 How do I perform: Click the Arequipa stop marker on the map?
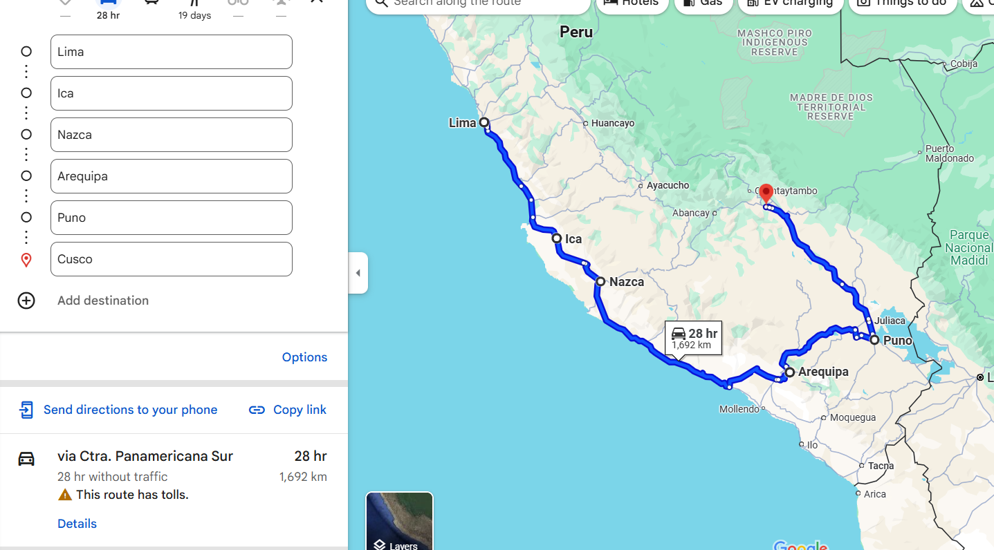pyautogui.click(x=789, y=372)
